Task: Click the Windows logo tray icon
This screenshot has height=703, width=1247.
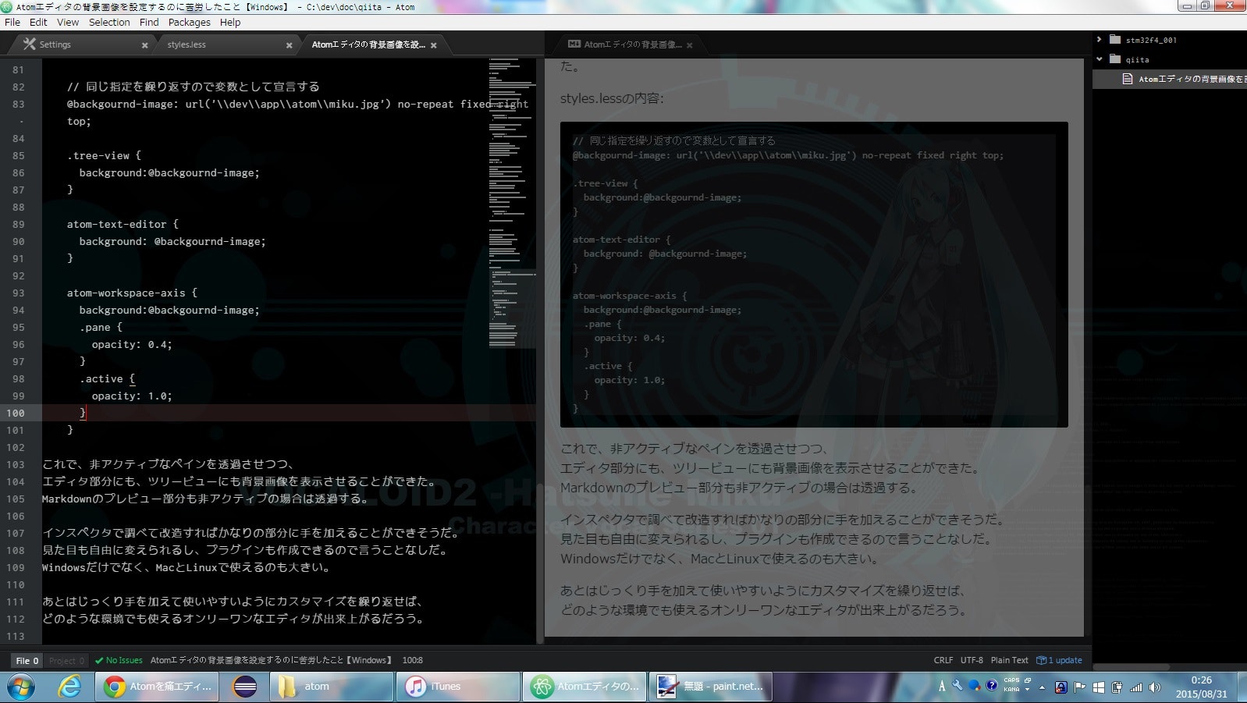Action: click(x=1099, y=687)
